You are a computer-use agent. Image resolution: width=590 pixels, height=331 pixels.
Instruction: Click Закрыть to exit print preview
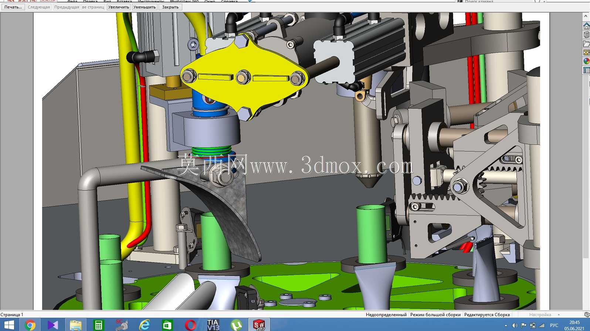(x=170, y=7)
